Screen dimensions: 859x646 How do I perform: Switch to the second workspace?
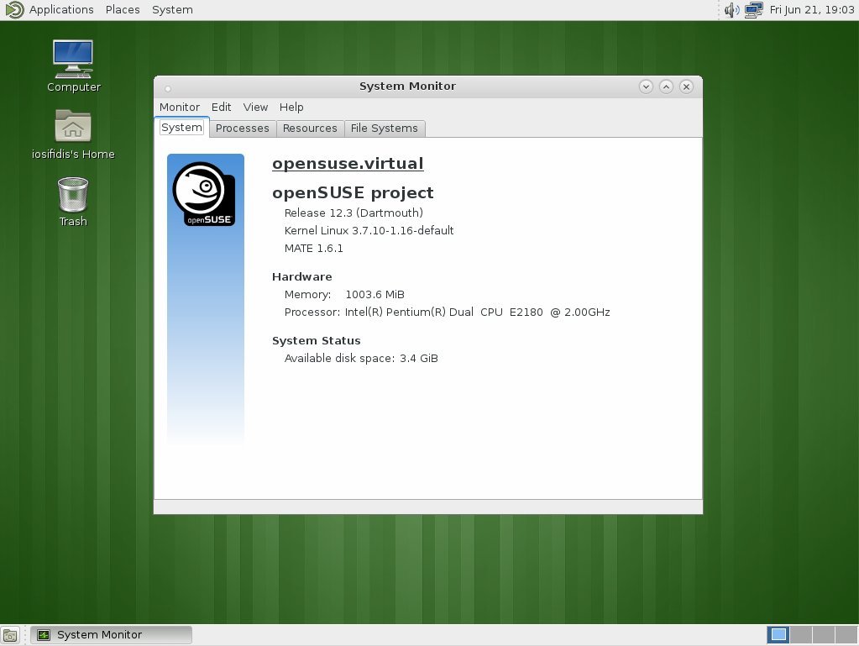click(x=801, y=635)
